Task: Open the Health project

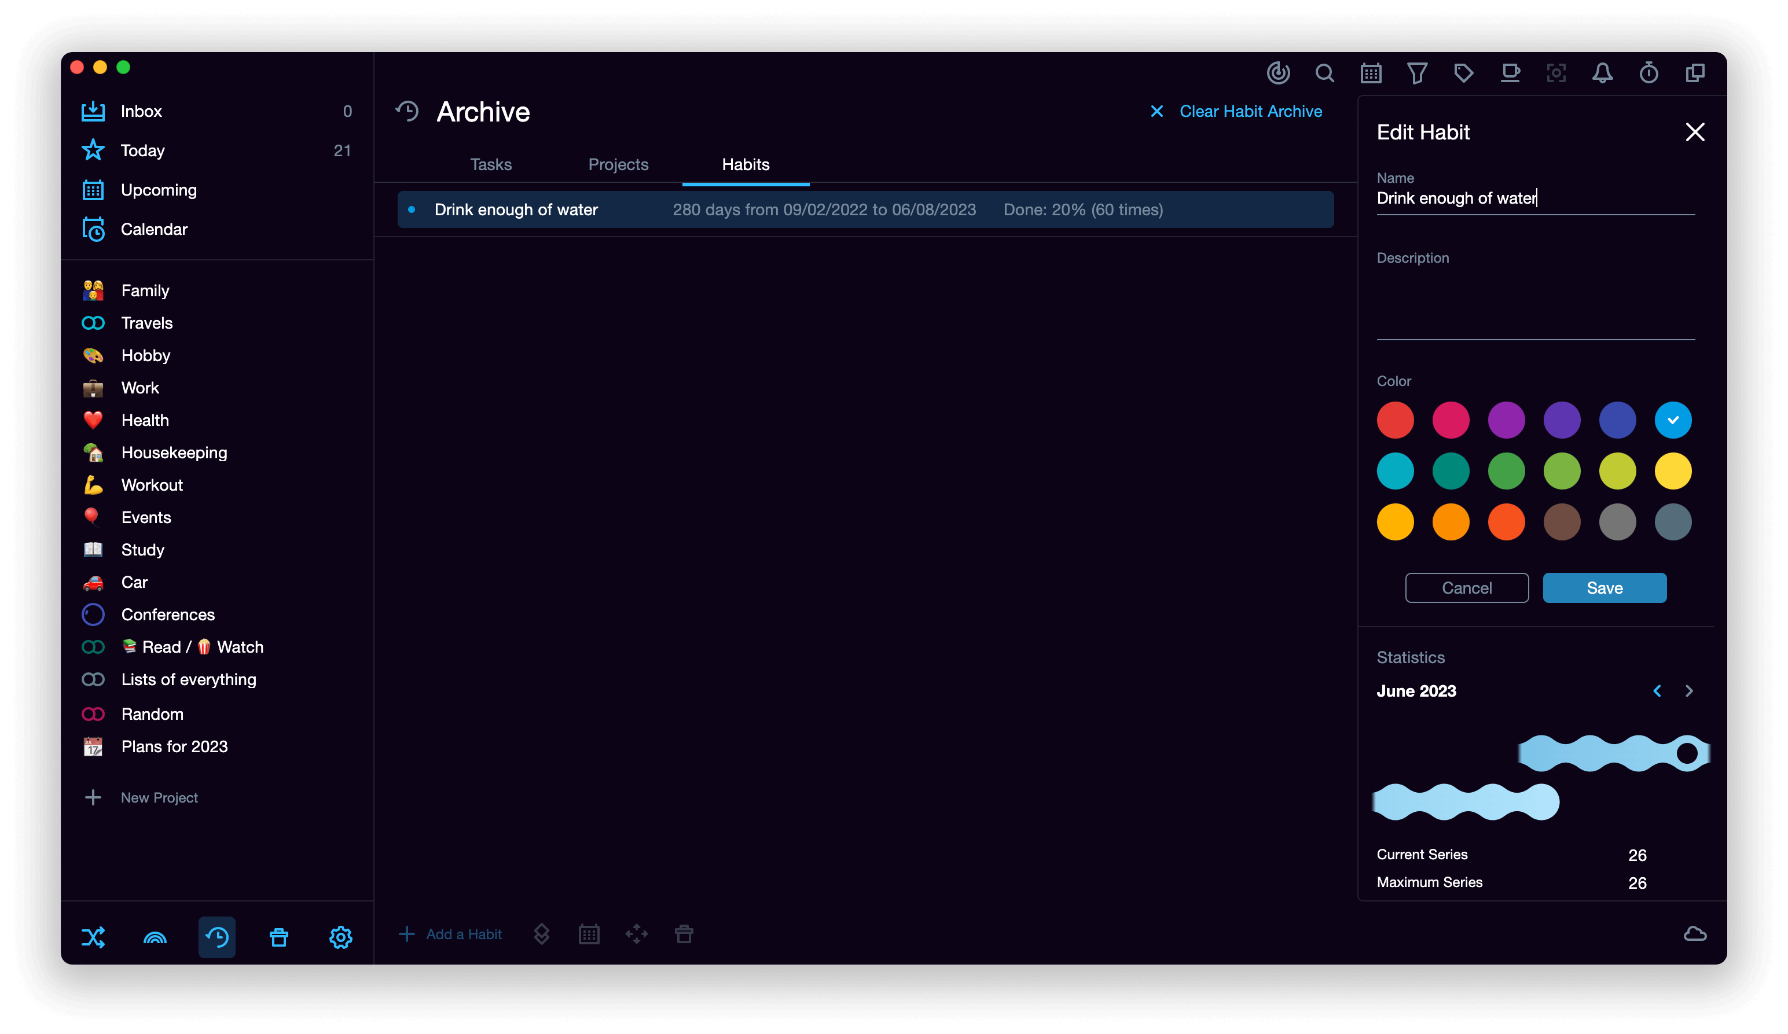Action: pos(217,420)
